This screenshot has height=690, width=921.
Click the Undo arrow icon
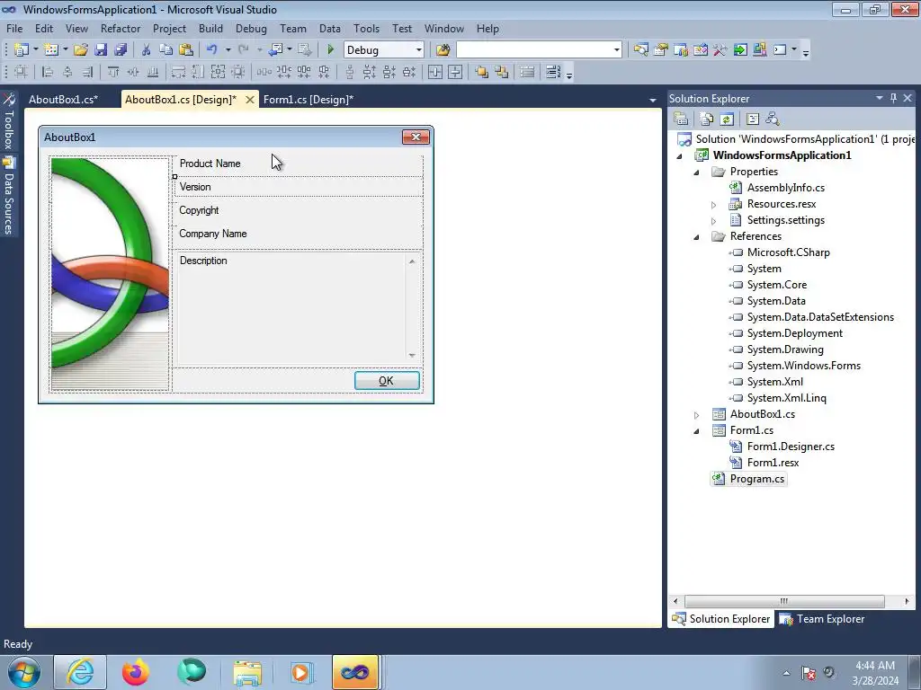click(x=212, y=50)
